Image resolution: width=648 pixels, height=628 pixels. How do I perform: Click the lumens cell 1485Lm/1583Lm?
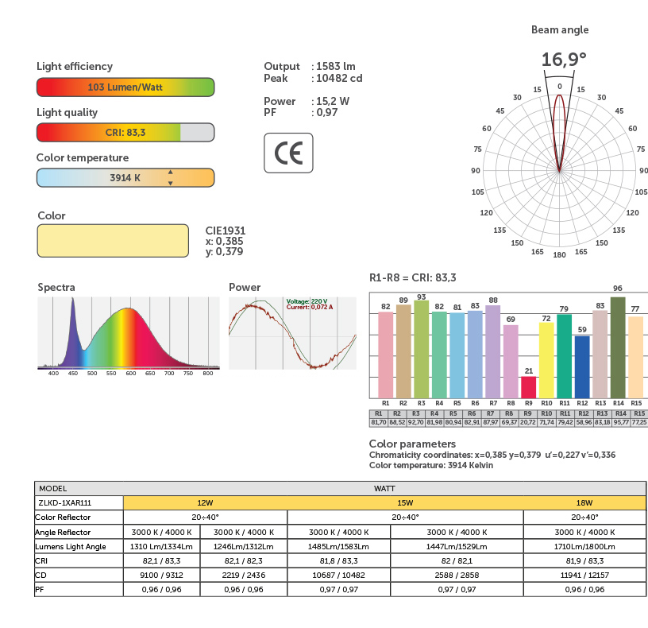click(x=338, y=546)
